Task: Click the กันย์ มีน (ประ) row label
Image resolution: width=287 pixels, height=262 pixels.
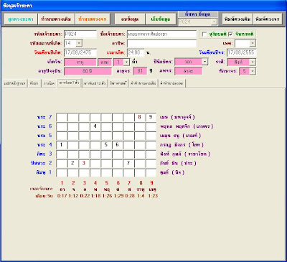Action: [x=178, y=164]
